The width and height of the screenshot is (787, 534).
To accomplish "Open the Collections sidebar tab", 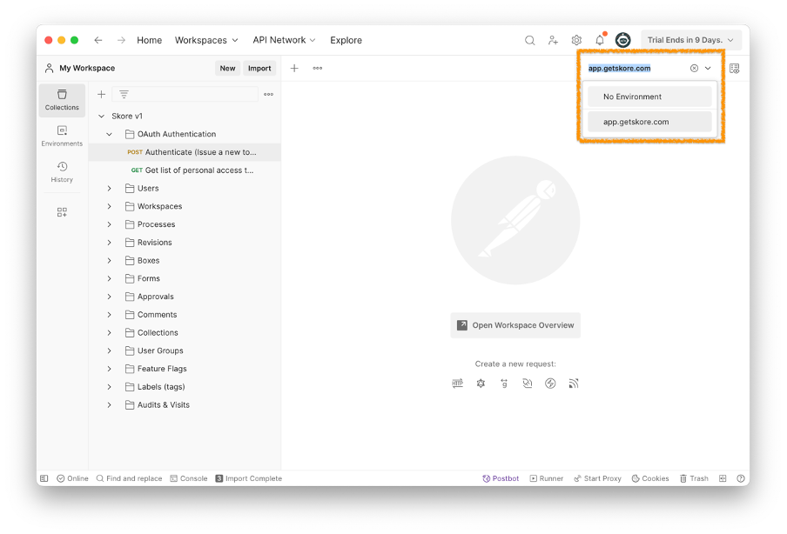I will 62,100.
